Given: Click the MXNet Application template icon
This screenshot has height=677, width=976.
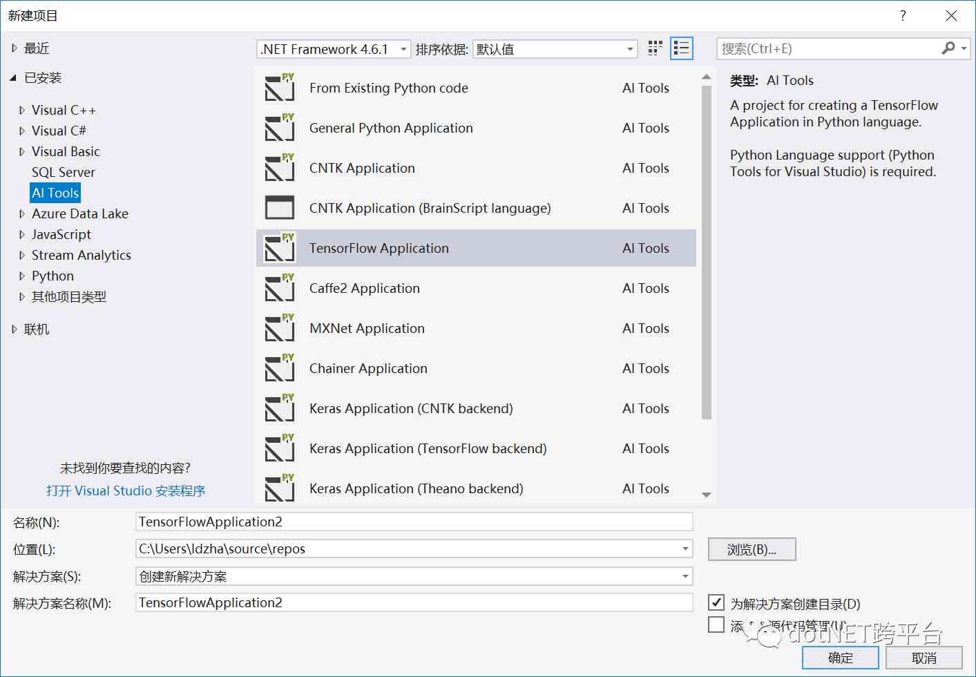Looking at the screenshot, I should tap(280, 328).
